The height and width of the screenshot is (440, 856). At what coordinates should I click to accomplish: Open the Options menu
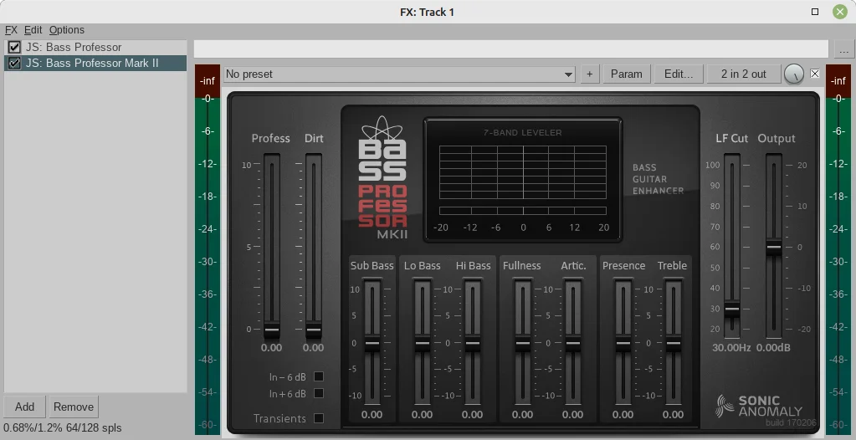67,30
